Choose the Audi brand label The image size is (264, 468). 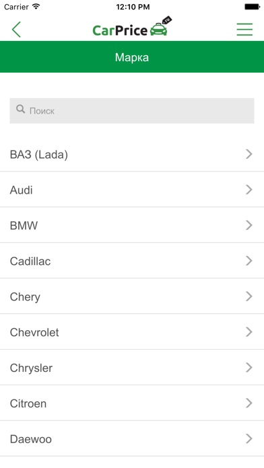click(22, 190)
